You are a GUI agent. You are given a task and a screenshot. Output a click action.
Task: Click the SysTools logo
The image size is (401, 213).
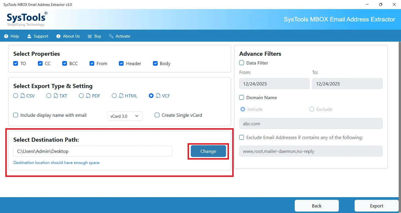[27, 19]
